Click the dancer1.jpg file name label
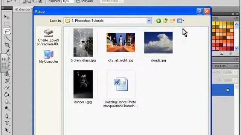The image size is (241, 135). (x=83, y=102)
